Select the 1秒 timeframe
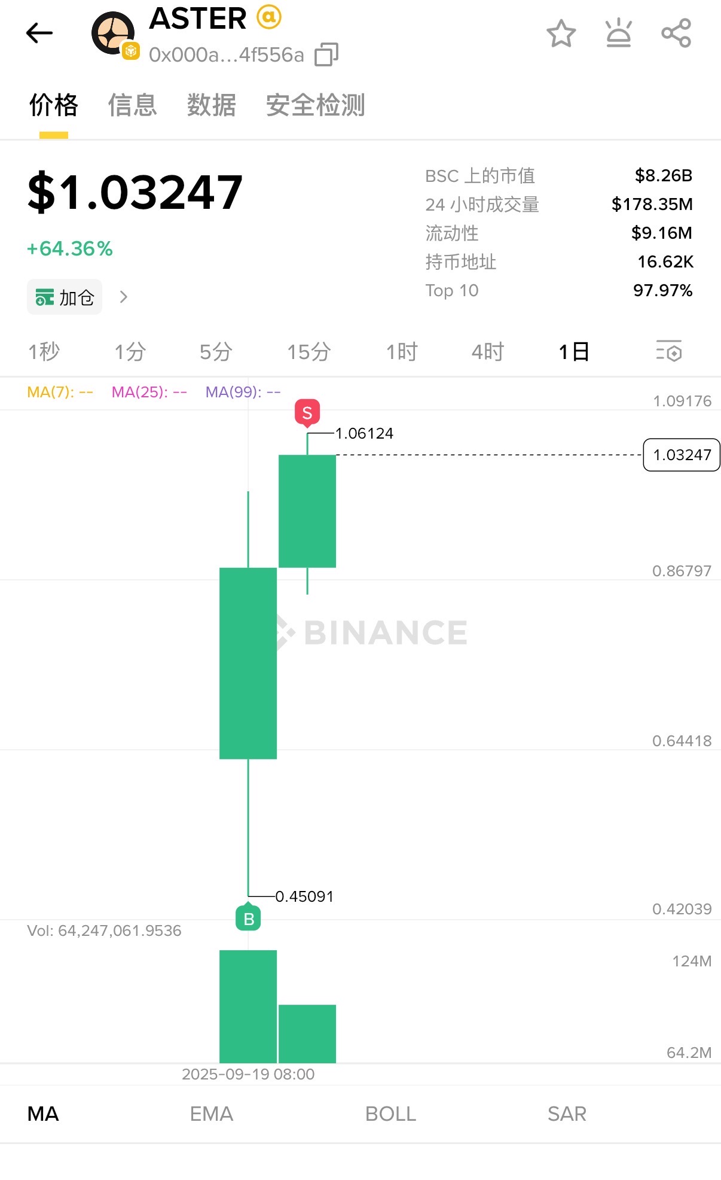This screenshot has width=721, height=1180. coord(44,352)
